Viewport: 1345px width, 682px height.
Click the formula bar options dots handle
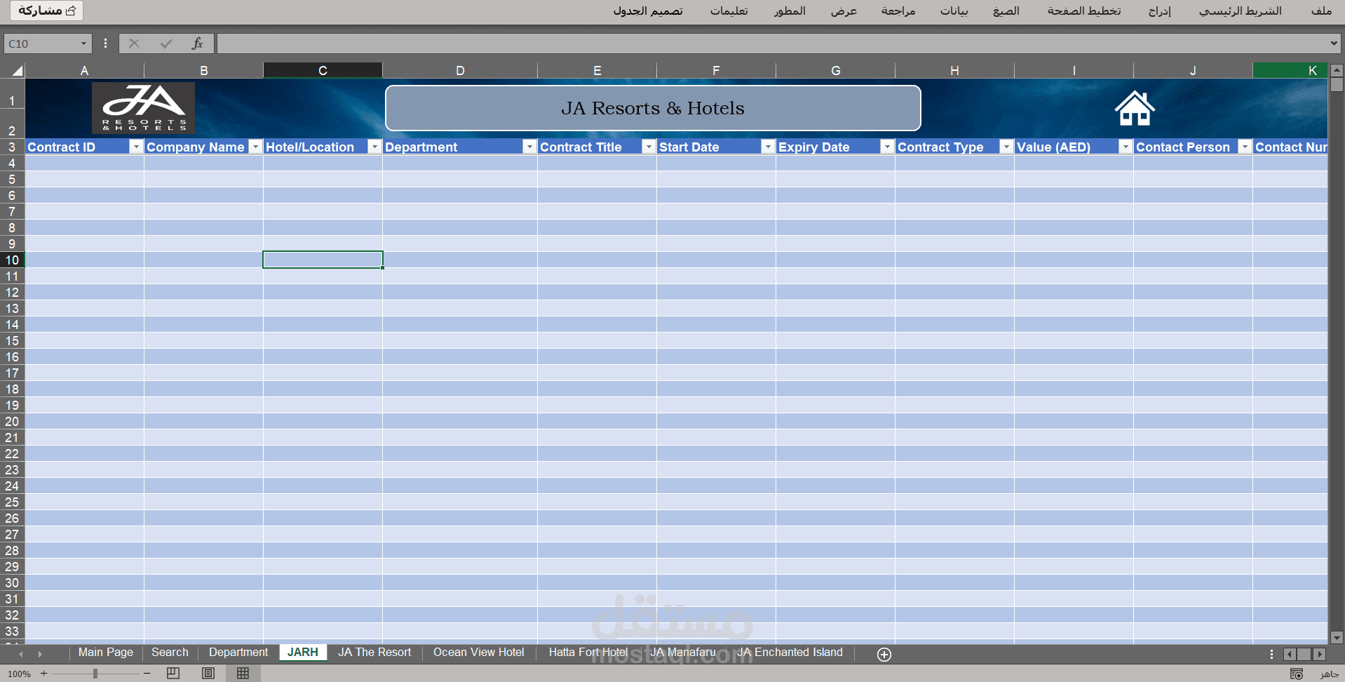(x=105, y=44)
